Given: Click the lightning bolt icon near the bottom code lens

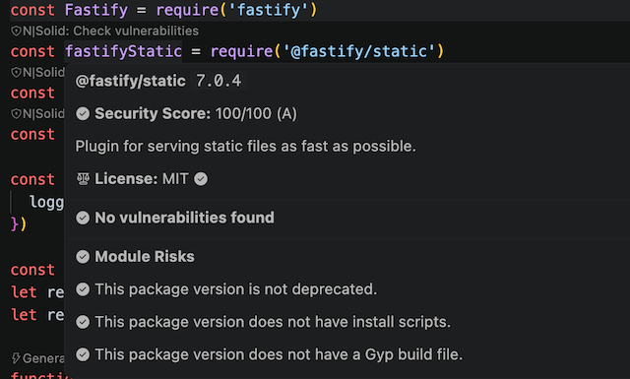Looking at the screenshot, I should pyautogui.click(x=16, y=358).
